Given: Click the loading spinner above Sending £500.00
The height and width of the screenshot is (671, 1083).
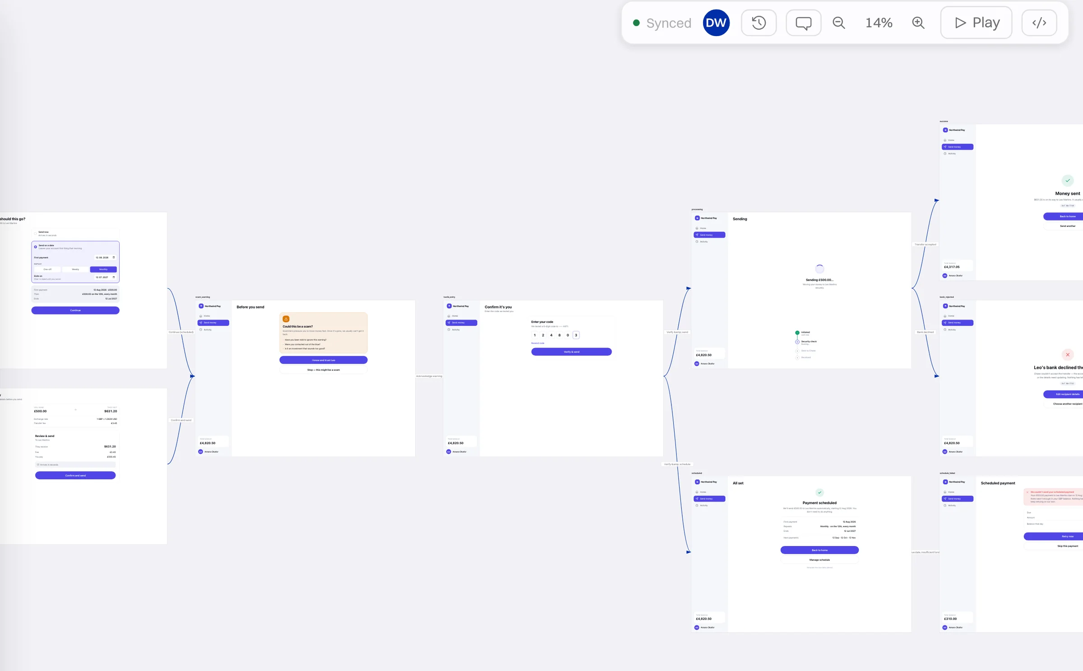Looking at the screenshot, I should pyautogui.click(x=819, y=269).
